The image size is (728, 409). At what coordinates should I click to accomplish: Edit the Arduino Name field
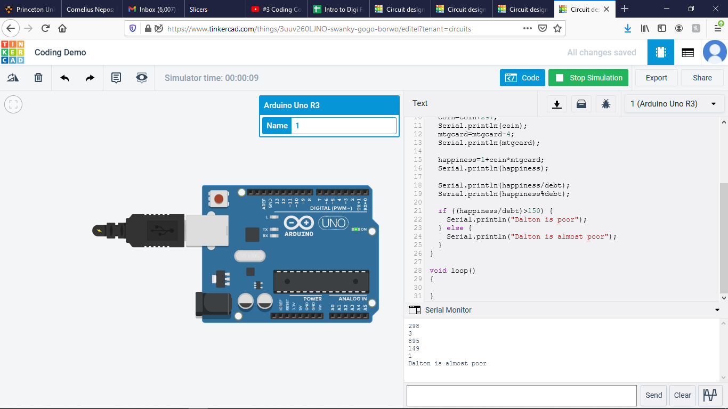coord(344,126)
